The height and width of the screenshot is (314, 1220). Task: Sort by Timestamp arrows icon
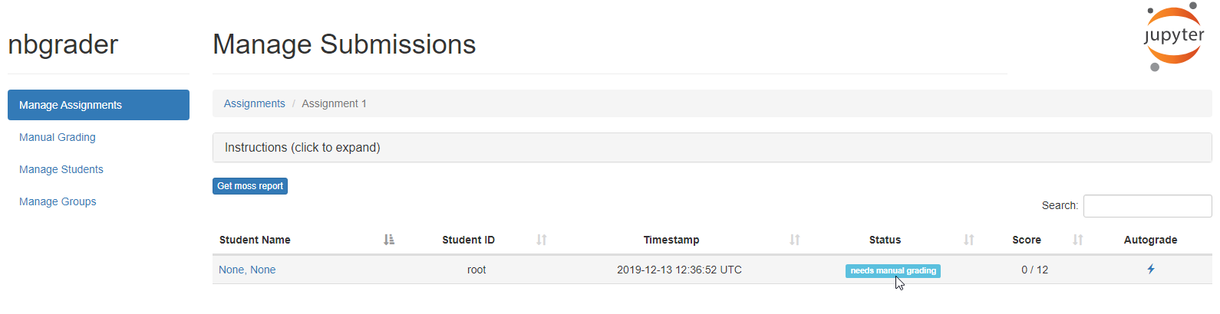(x=795, y=240)
